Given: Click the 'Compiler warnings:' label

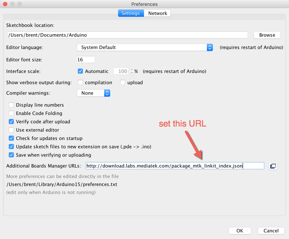Looking at the screenshot, I should (x=28, y=93).
